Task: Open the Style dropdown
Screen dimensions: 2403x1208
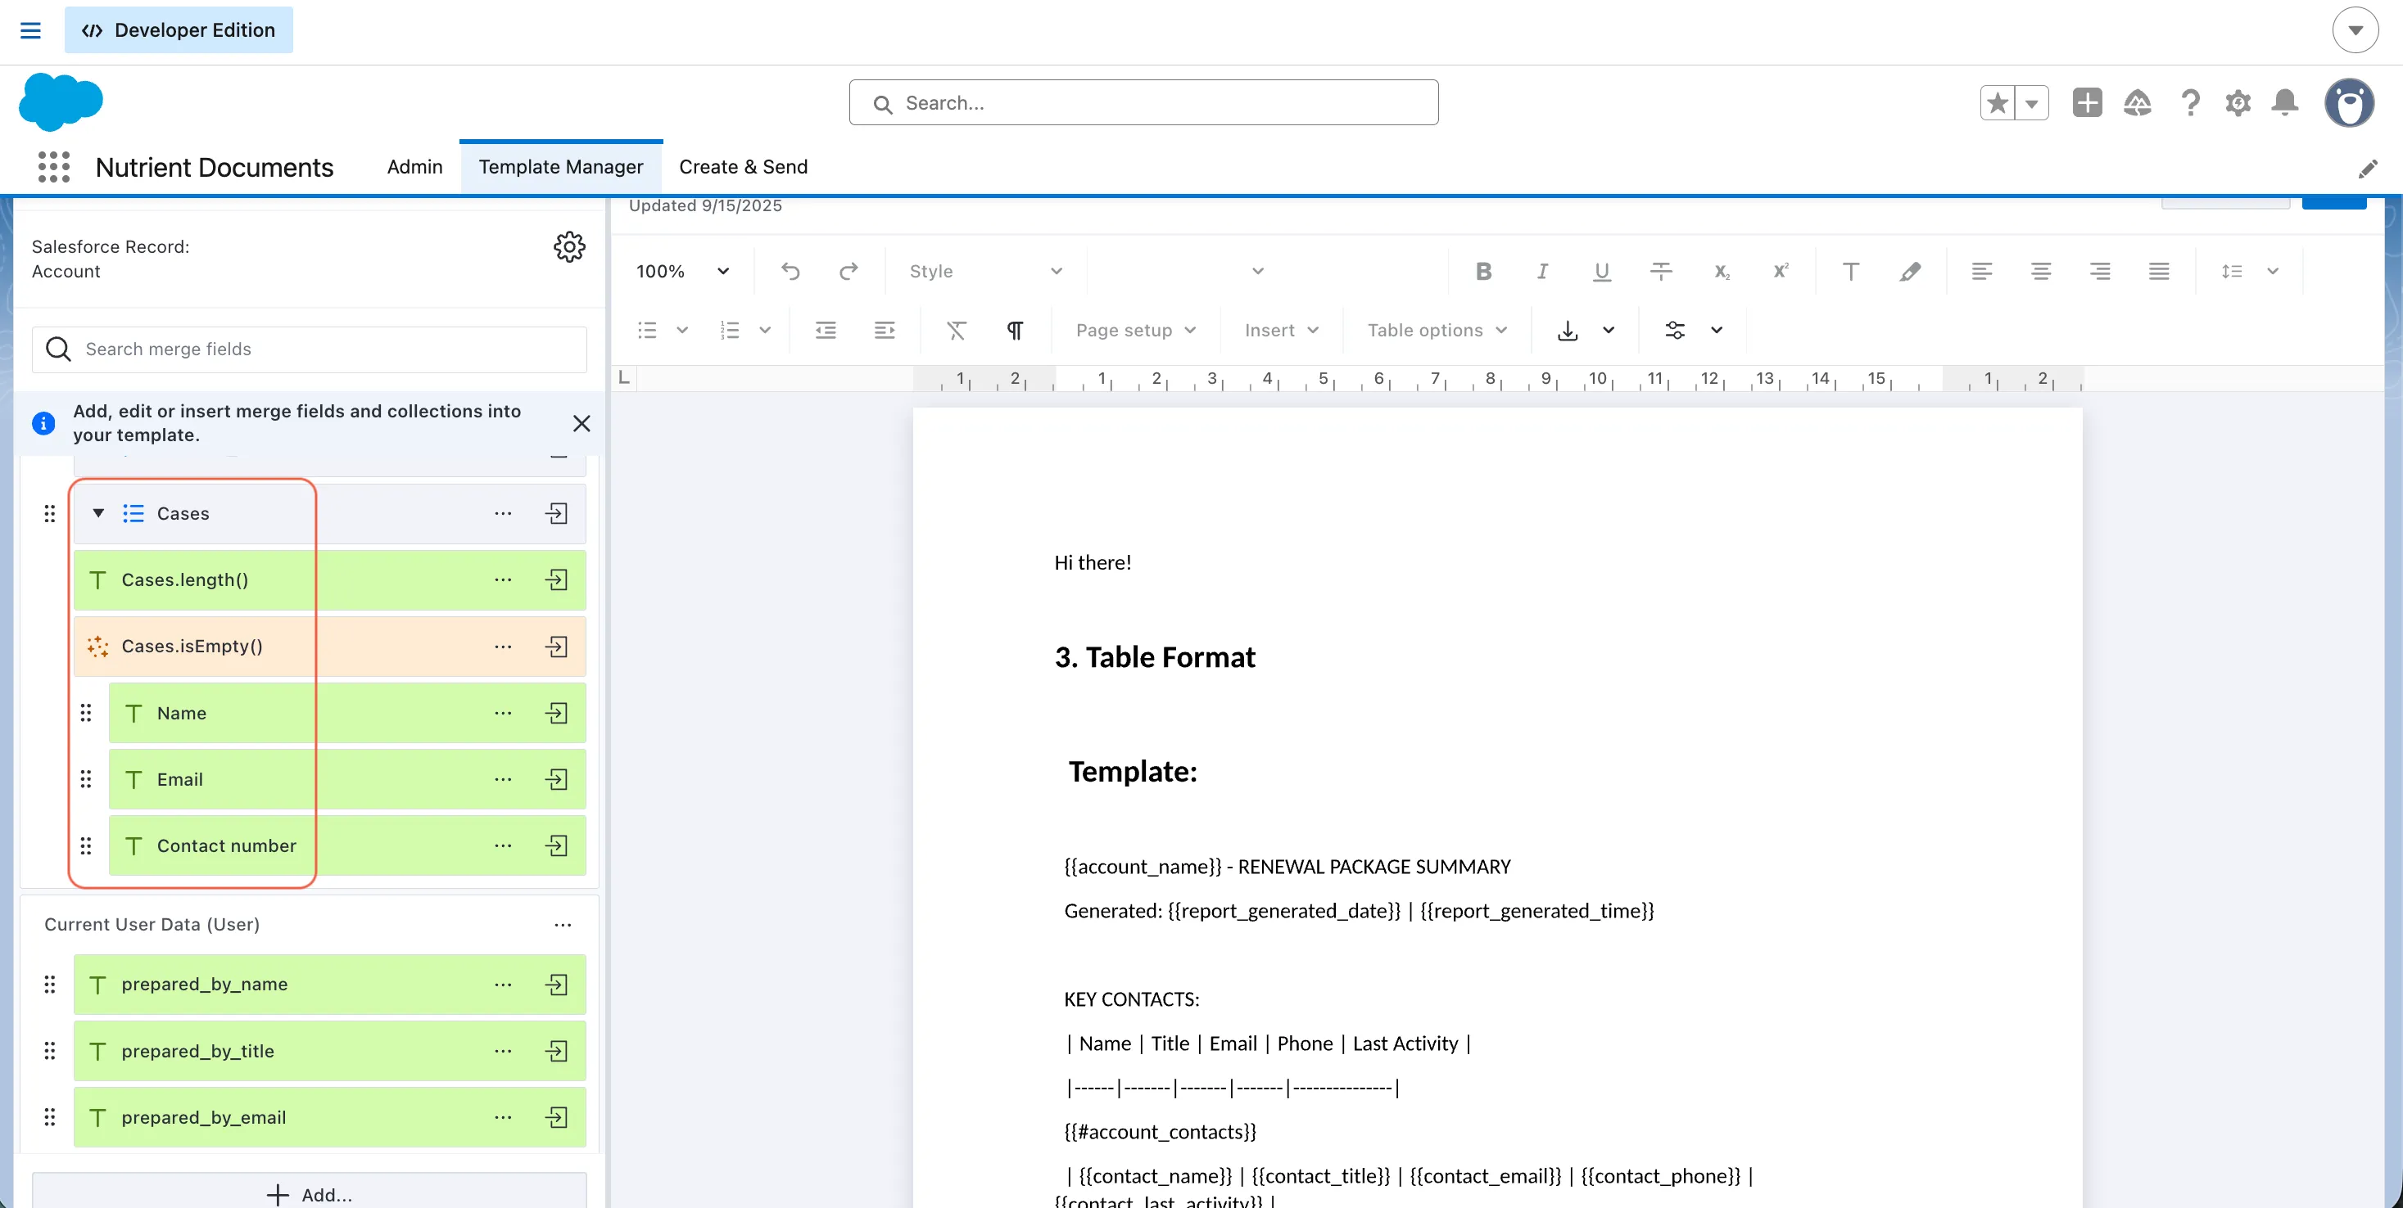Action: [x=986, y=271]
